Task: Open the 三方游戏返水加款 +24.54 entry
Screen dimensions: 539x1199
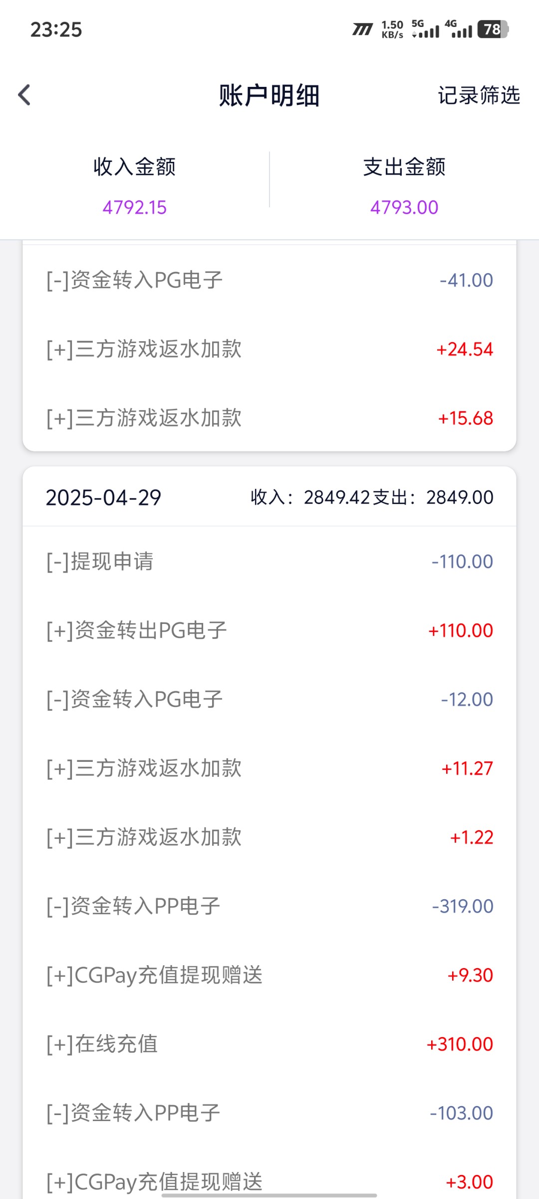Action: tap(269, 349)
